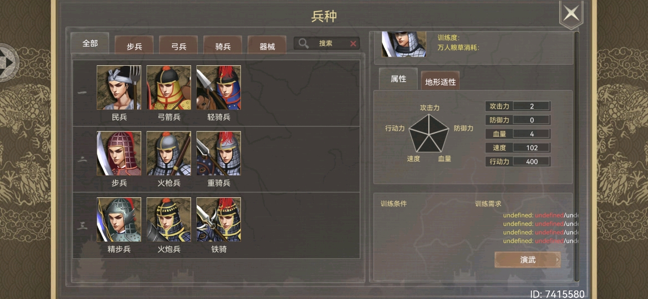Select the 轻骑兵 light cavalry portrait
Screen dimensions: 648x299
(218, 87)
